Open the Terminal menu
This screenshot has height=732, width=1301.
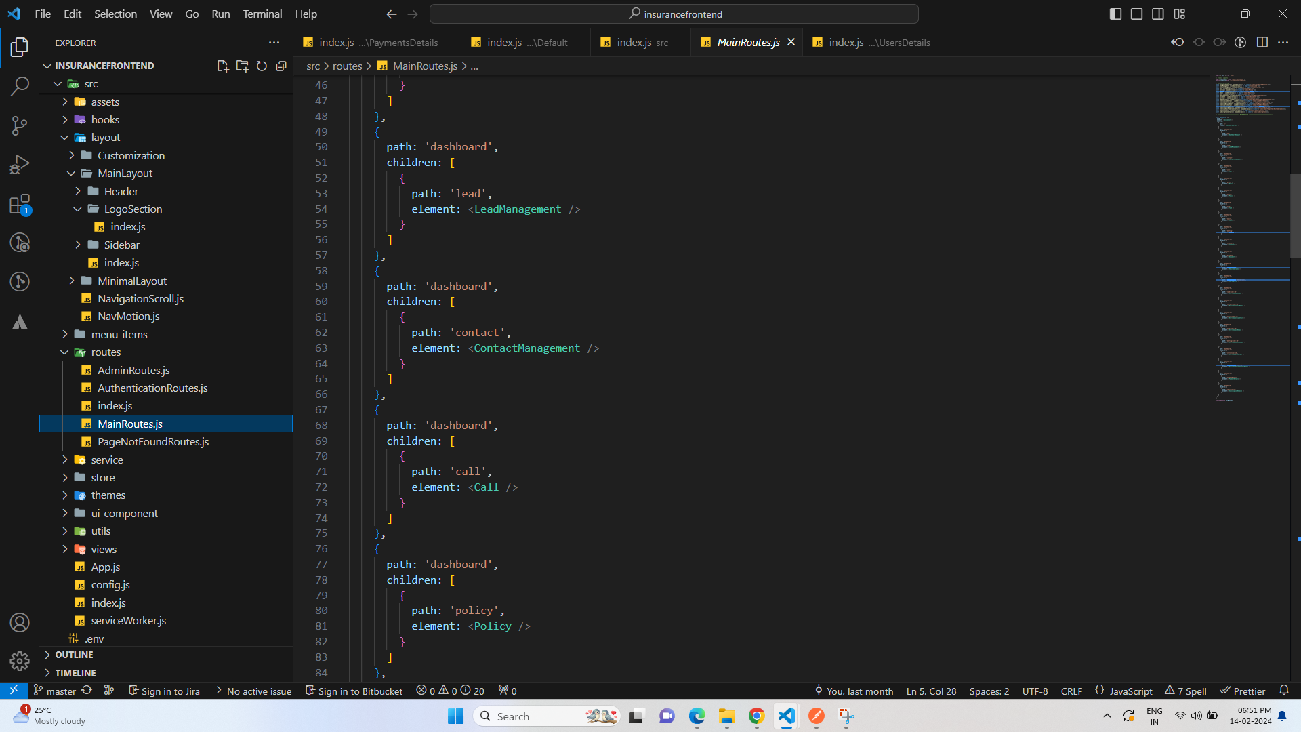[262, 14]
